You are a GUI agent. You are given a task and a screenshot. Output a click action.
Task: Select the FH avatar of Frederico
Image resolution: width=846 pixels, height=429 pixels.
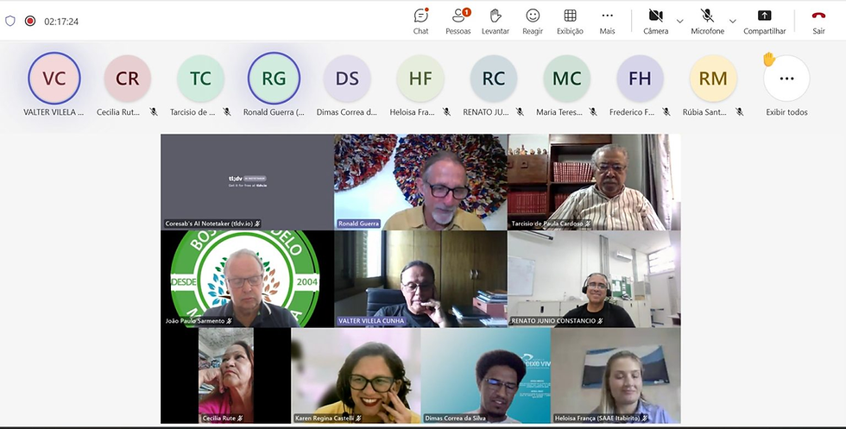click(x=640, y=79)
